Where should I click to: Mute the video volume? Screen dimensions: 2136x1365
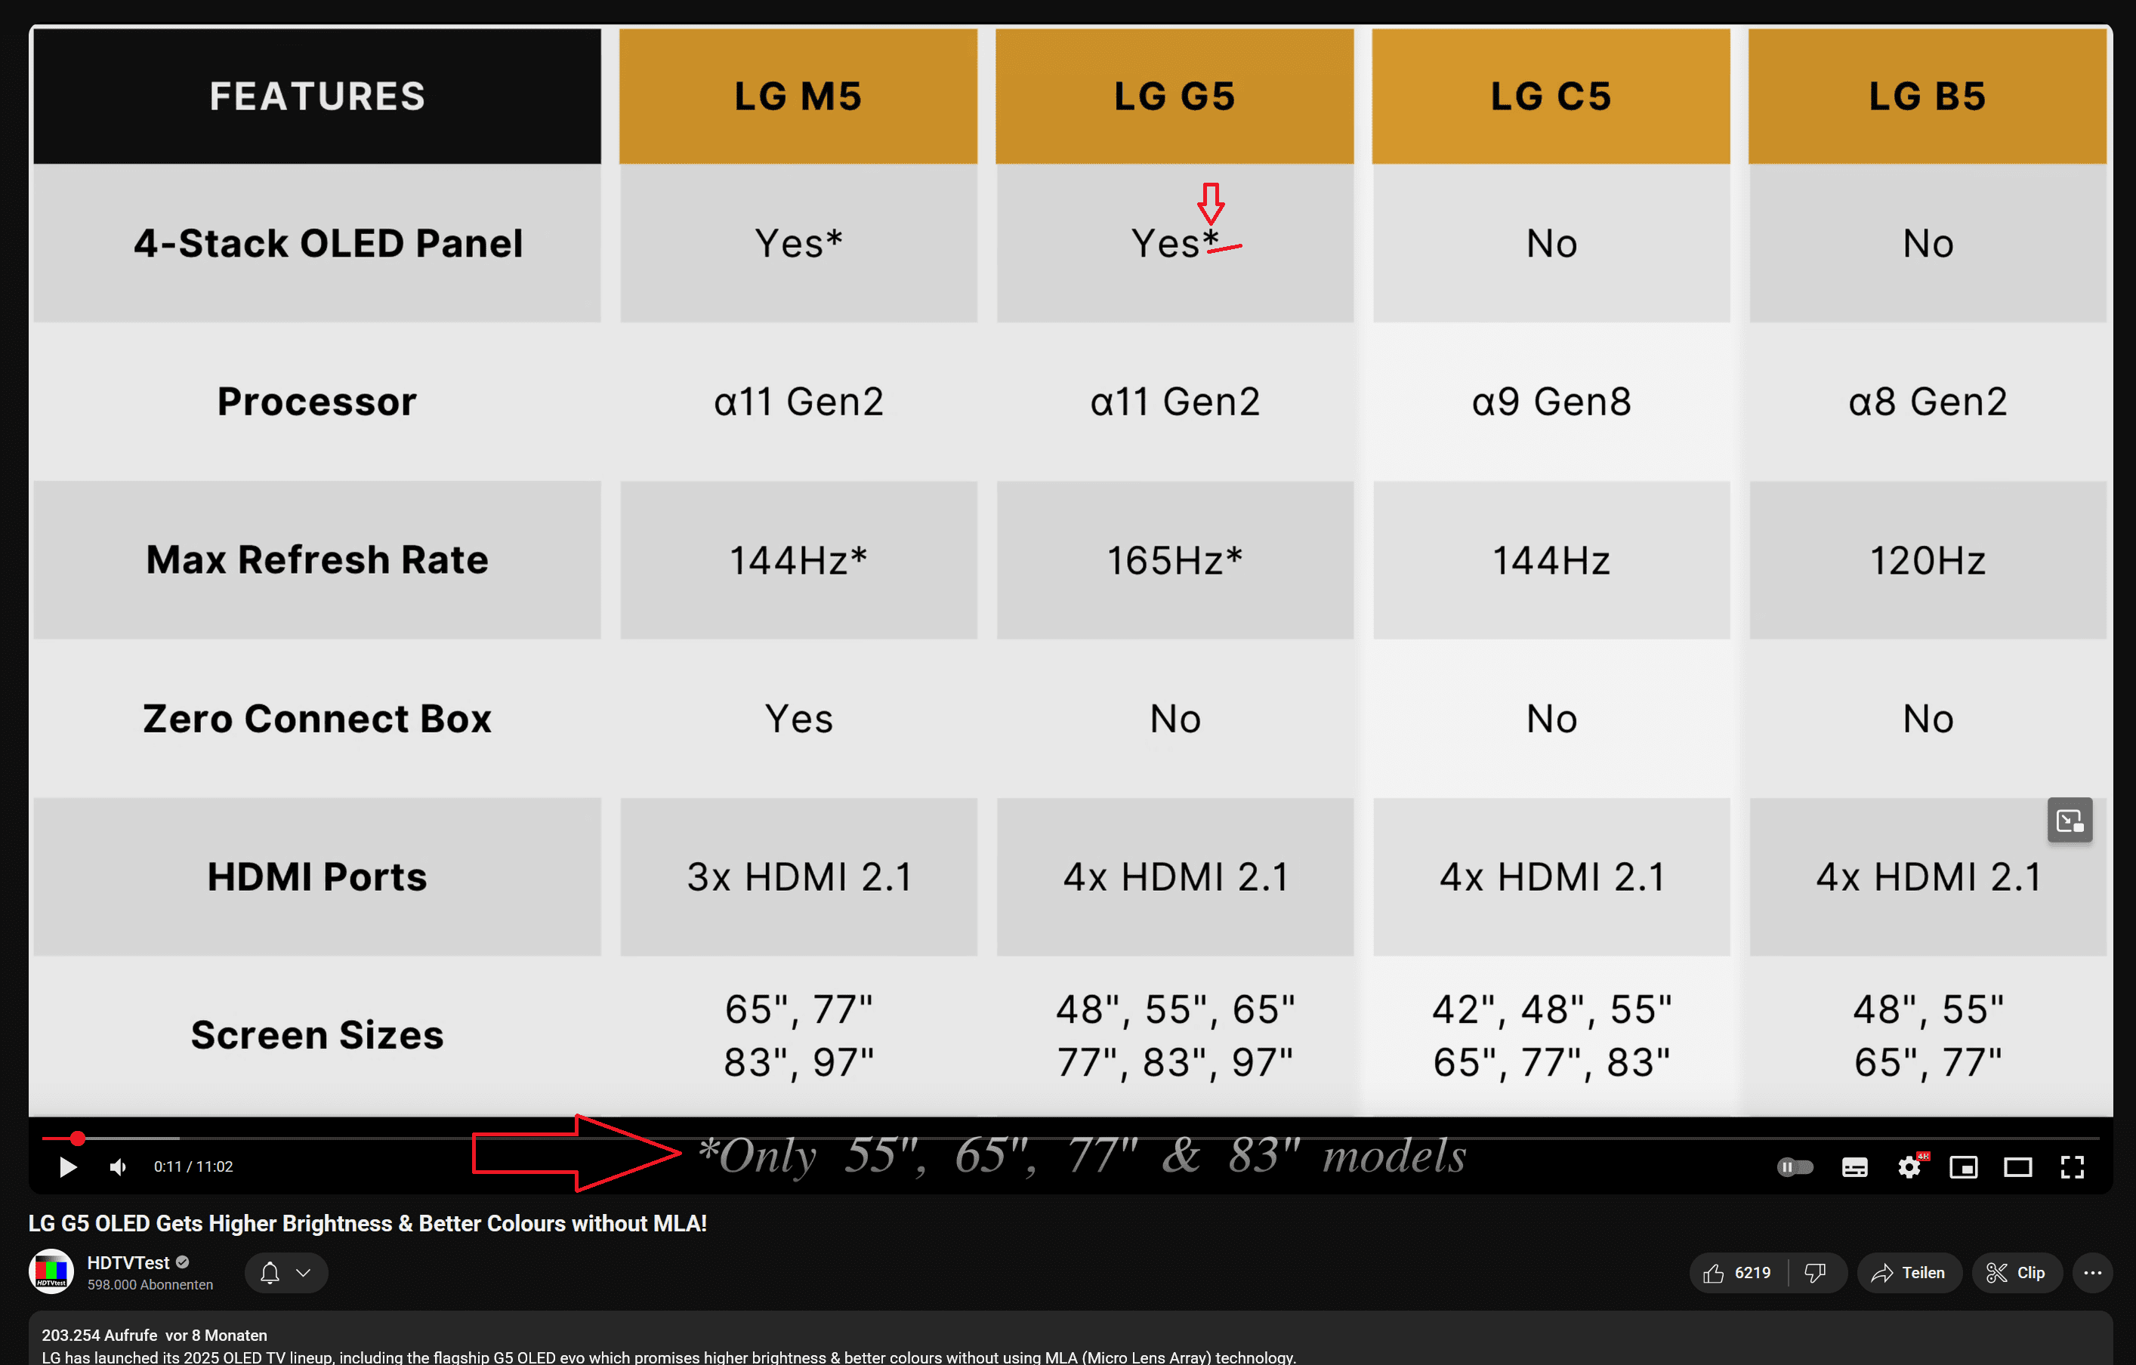[x=117, y=1166]
